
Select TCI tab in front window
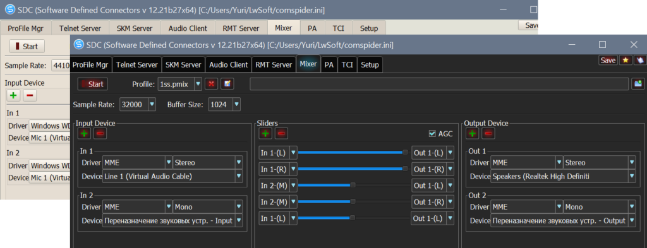point(347,64)
